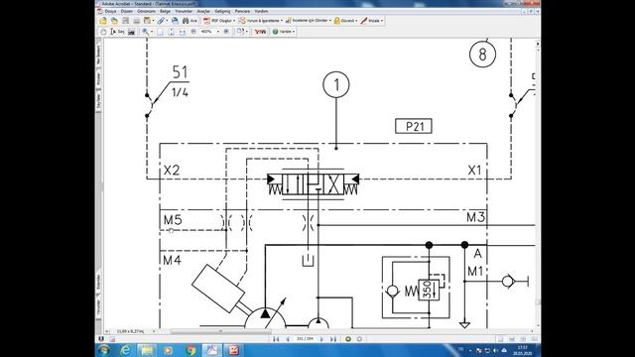The image size is (635, 357).
Task: Click the zoom percentage field
Action: tap(207, 32)
